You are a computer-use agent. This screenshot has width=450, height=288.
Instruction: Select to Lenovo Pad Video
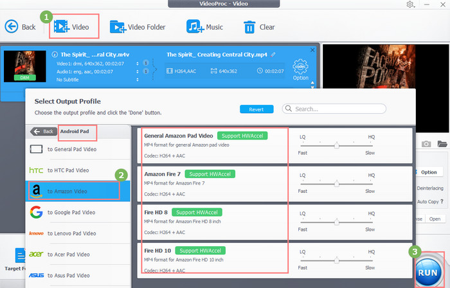click(78, 233)
